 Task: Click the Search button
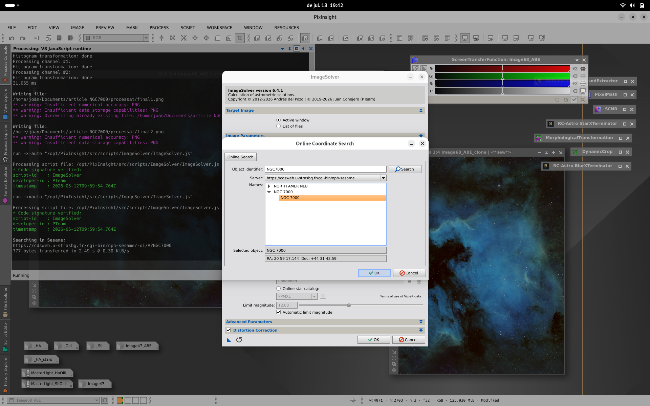[405, 169]
